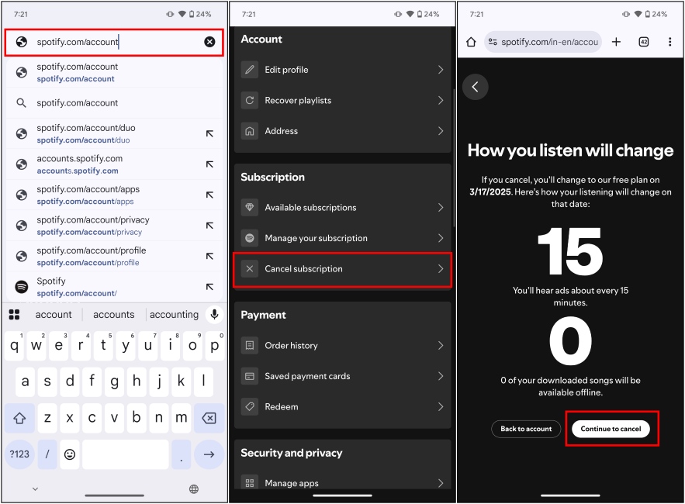
Task: Open Manage your subscription
Action: click(343, 238)
